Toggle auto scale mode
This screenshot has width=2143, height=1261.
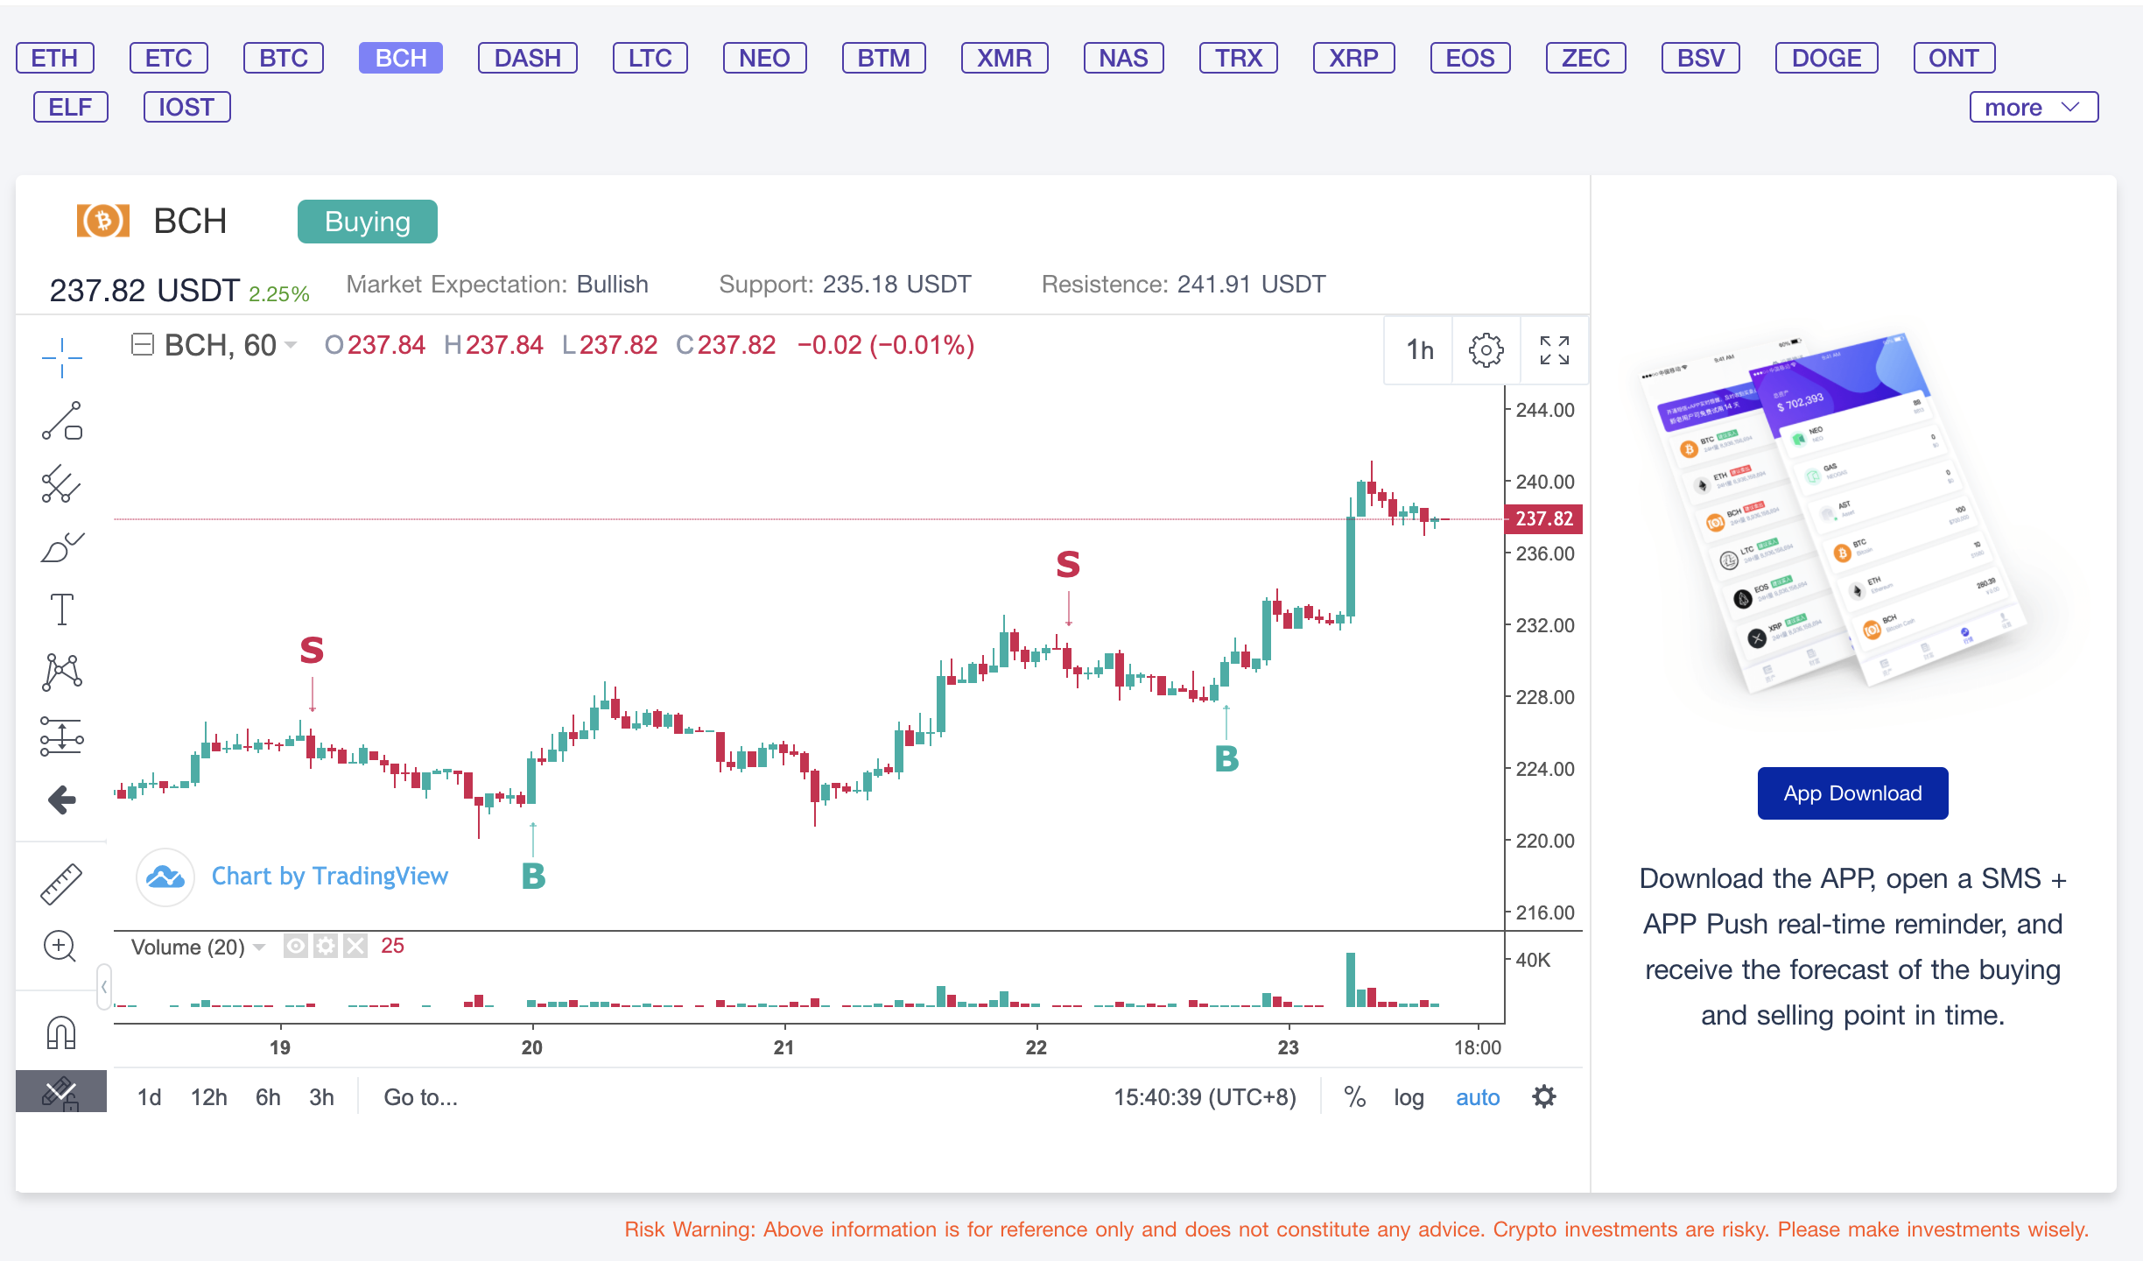point(1478,1097)
